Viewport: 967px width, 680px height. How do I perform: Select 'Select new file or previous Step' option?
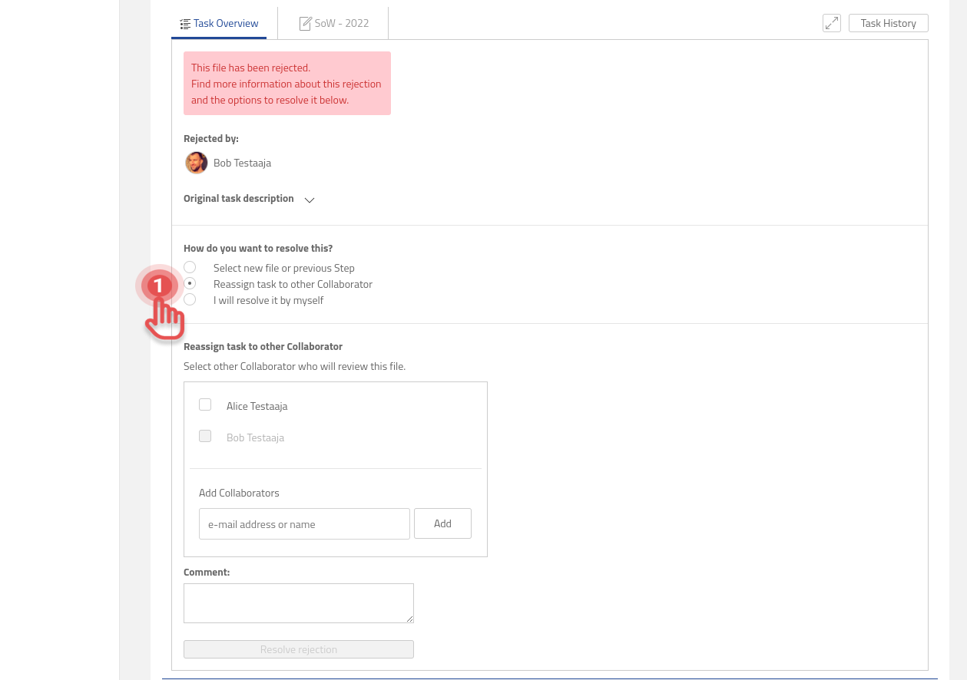(x=190, y=266)
